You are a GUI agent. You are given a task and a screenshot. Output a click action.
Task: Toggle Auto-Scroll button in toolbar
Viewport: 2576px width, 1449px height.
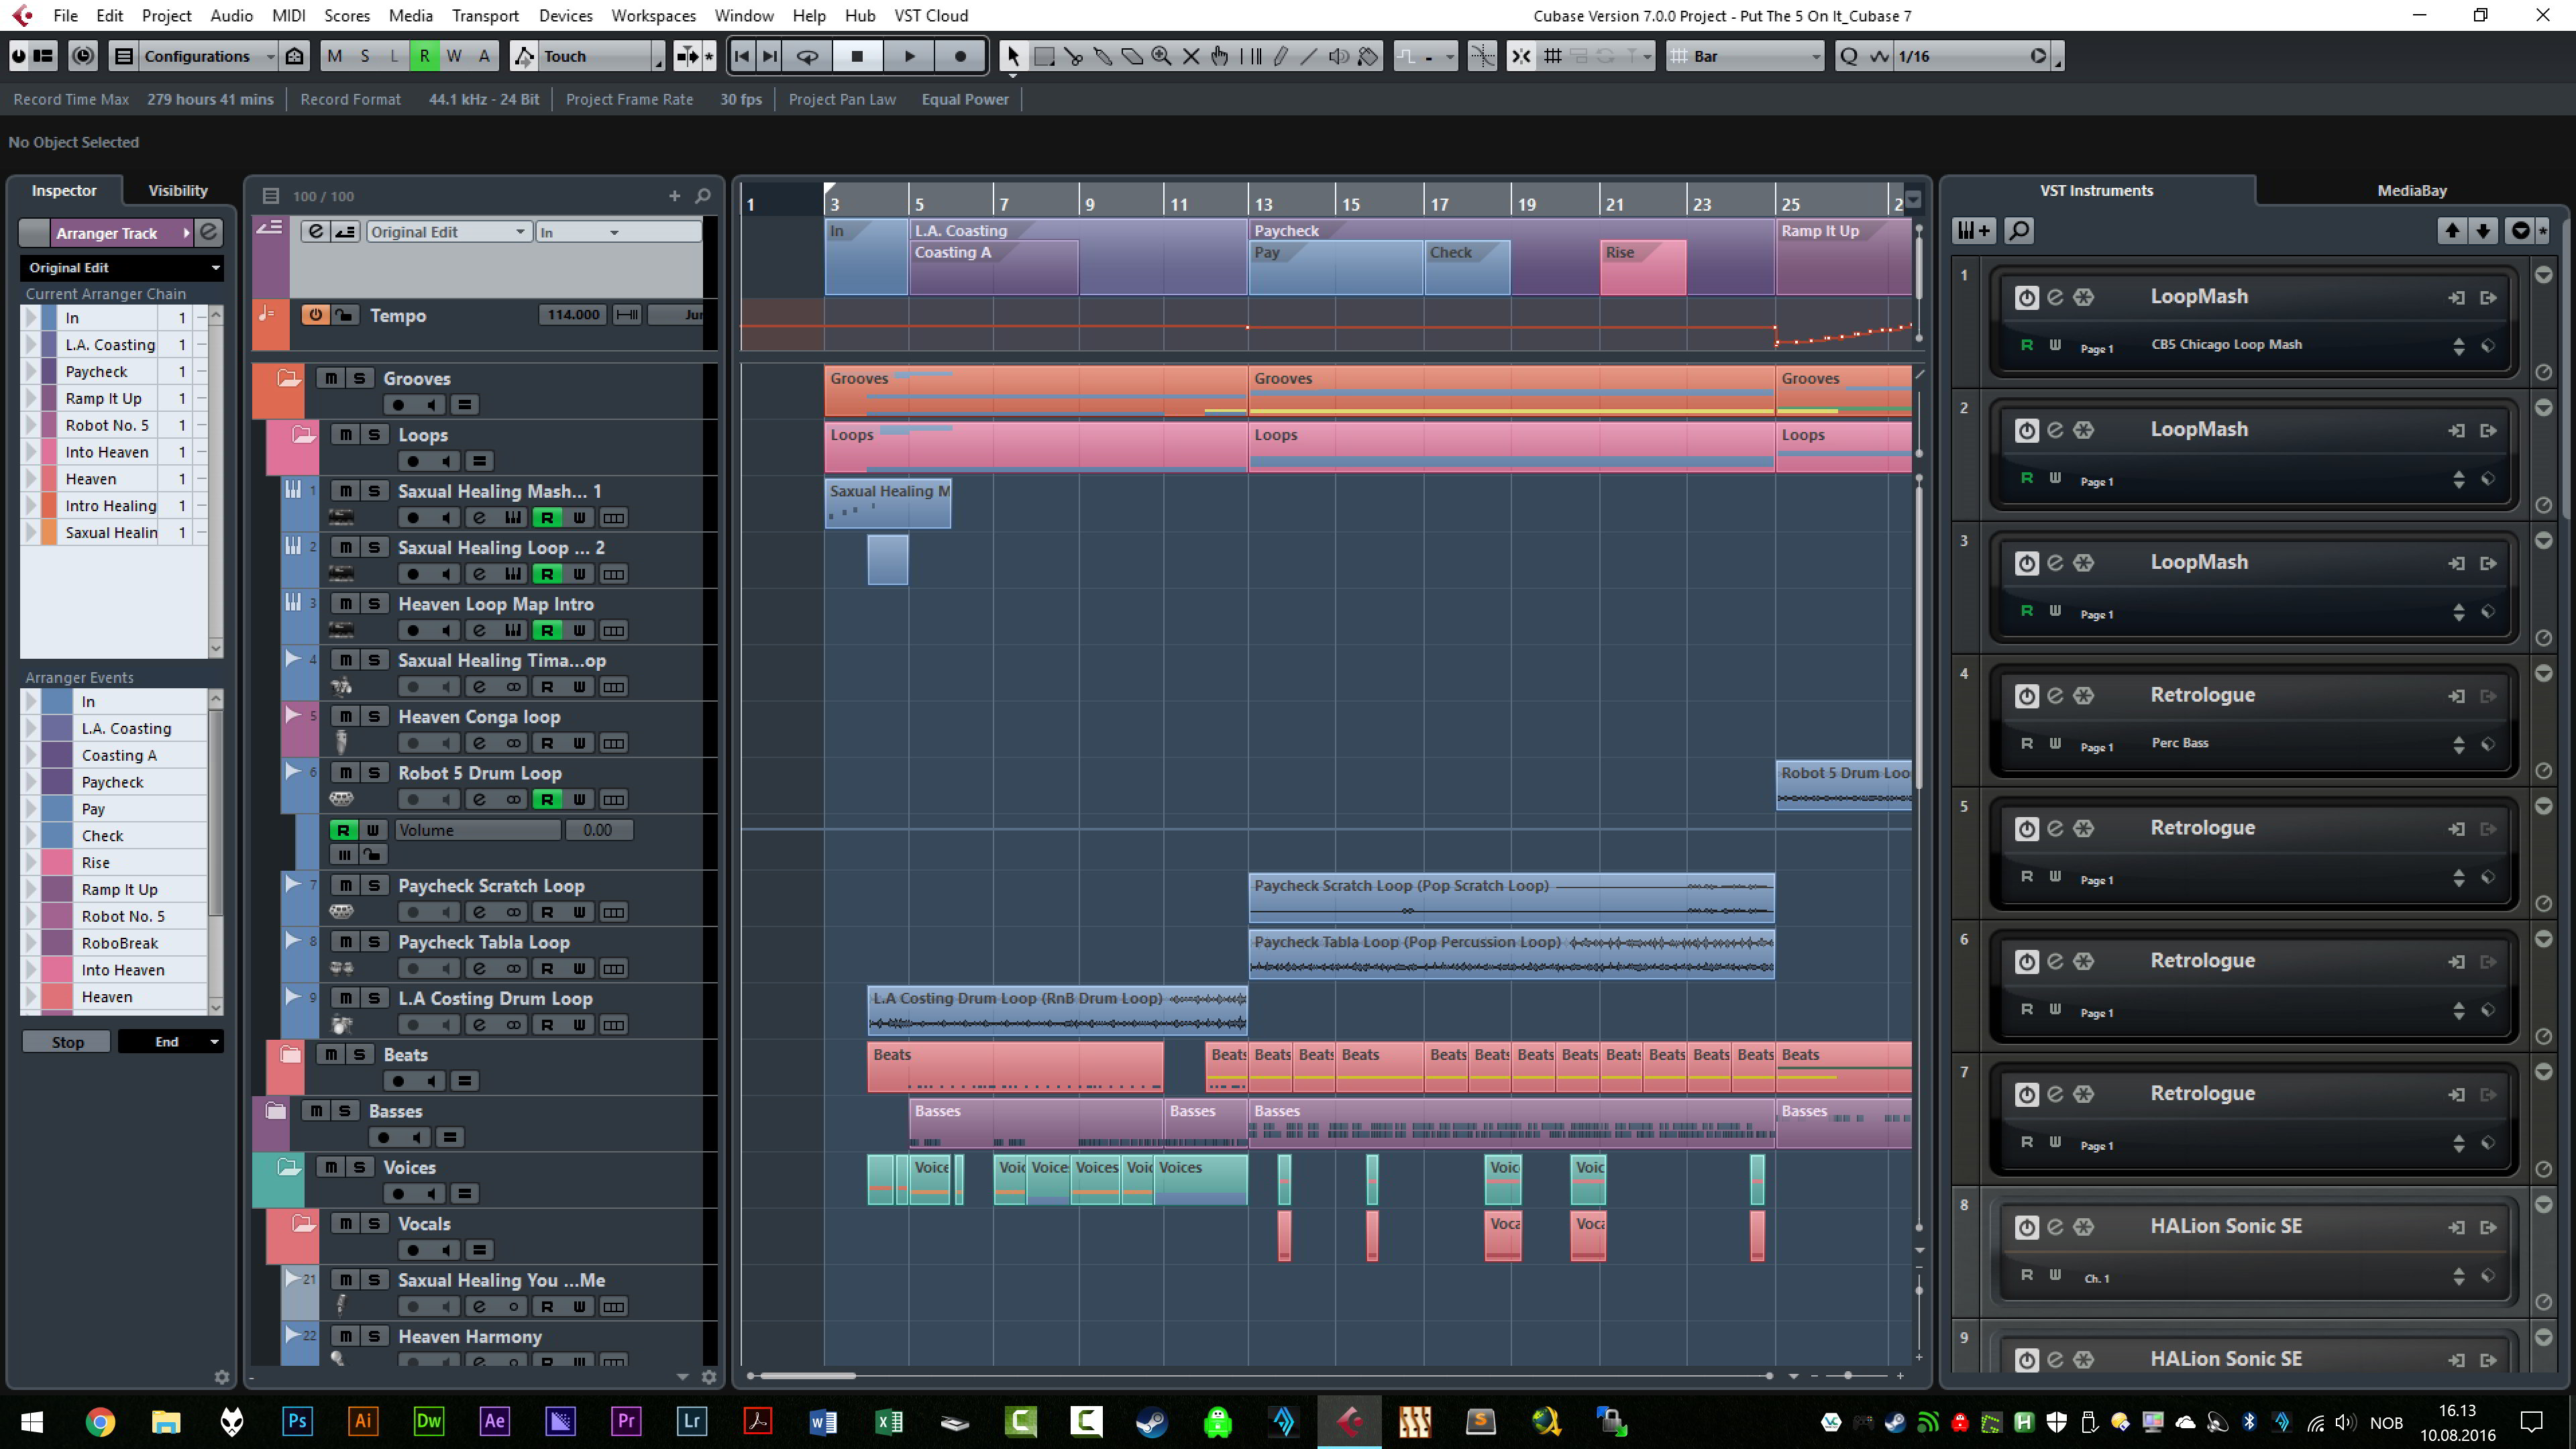coord(687,56)
